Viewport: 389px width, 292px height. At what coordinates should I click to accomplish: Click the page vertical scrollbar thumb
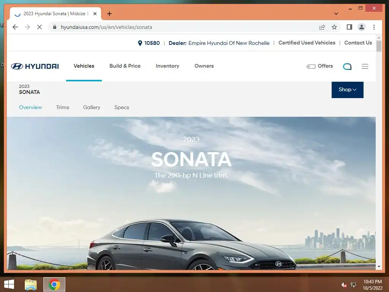click(x=379, y=46)
